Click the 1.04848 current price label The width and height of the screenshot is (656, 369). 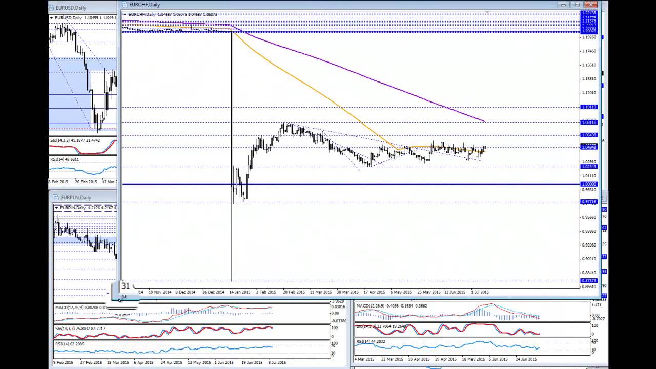[x=589, y=147]
